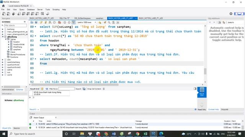Refresh schemas list icon in Navigator
Image resolution: width=245 pixels, height=137 pixels.
[x=24, y=22]
